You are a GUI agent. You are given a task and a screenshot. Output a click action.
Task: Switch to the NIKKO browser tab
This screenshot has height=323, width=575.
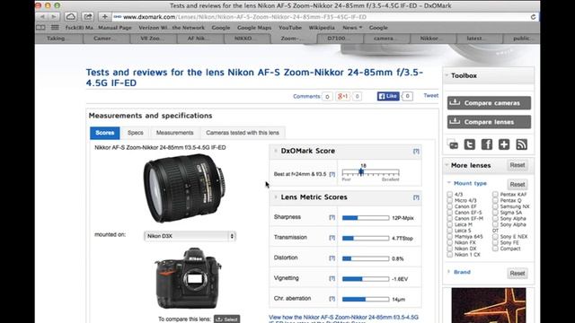coord(247,38)
